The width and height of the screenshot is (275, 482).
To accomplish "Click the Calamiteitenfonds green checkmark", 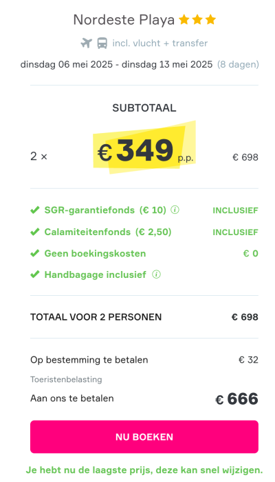I will click(x=35, y=232).
